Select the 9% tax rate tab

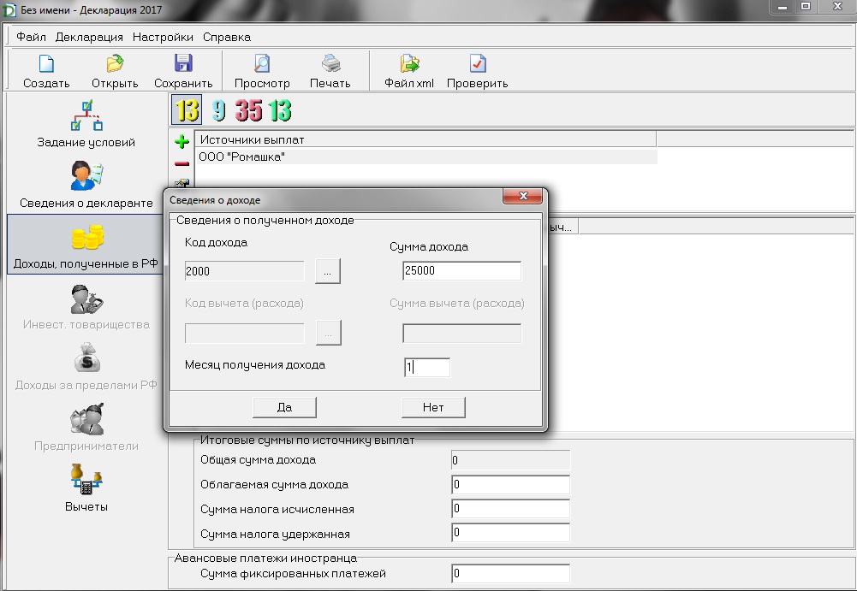(219, 110)
